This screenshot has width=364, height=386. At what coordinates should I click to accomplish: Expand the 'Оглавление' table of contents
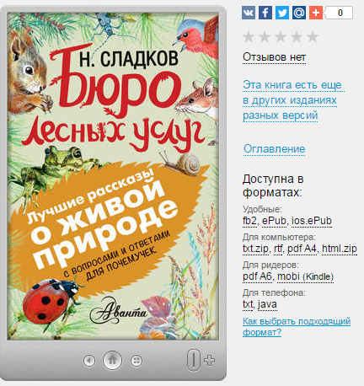[x=275, y=148]
